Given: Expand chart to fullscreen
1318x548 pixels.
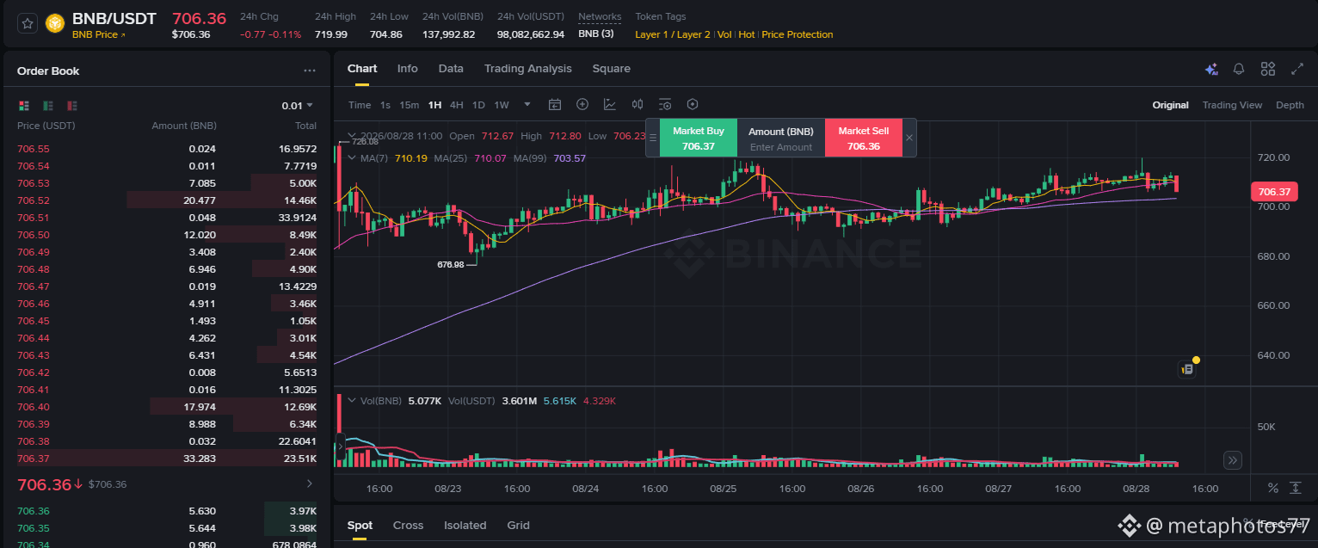Looking at the screenshot, I should click(x=1297, y=69).
